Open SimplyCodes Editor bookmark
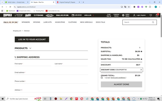The width and height of the screenshot is (162, 101). point(24,11)
